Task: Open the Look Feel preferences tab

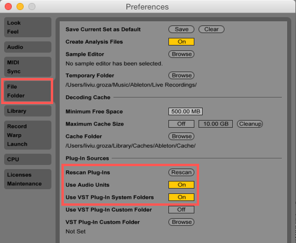Action: click(x=28, y=27)
